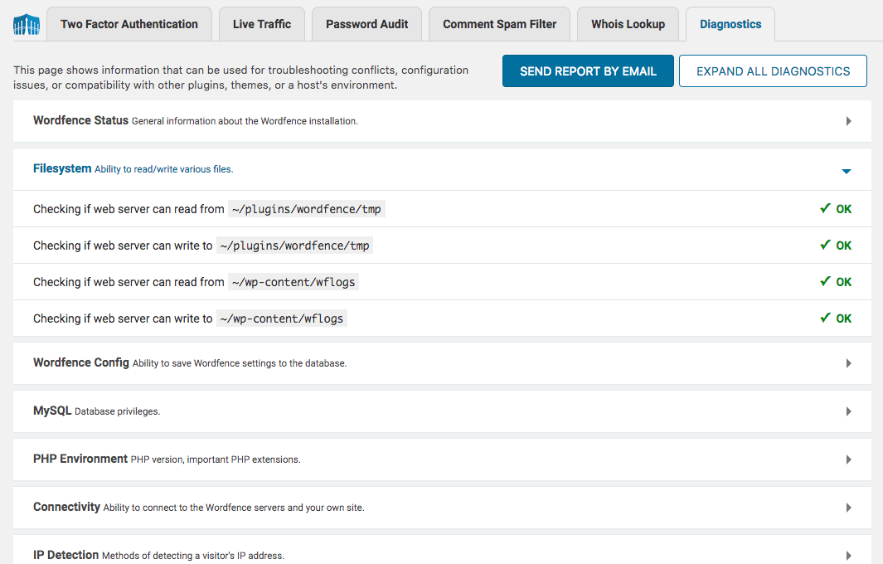Click the OK checkmark for tmp write check
This screenshot has width=883, height=564.
pos(836,245)
